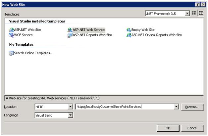Screen dimensions: 208x136
Task: Expand the location URL history dropdown arrow
Action: click(x=176, y=107)
